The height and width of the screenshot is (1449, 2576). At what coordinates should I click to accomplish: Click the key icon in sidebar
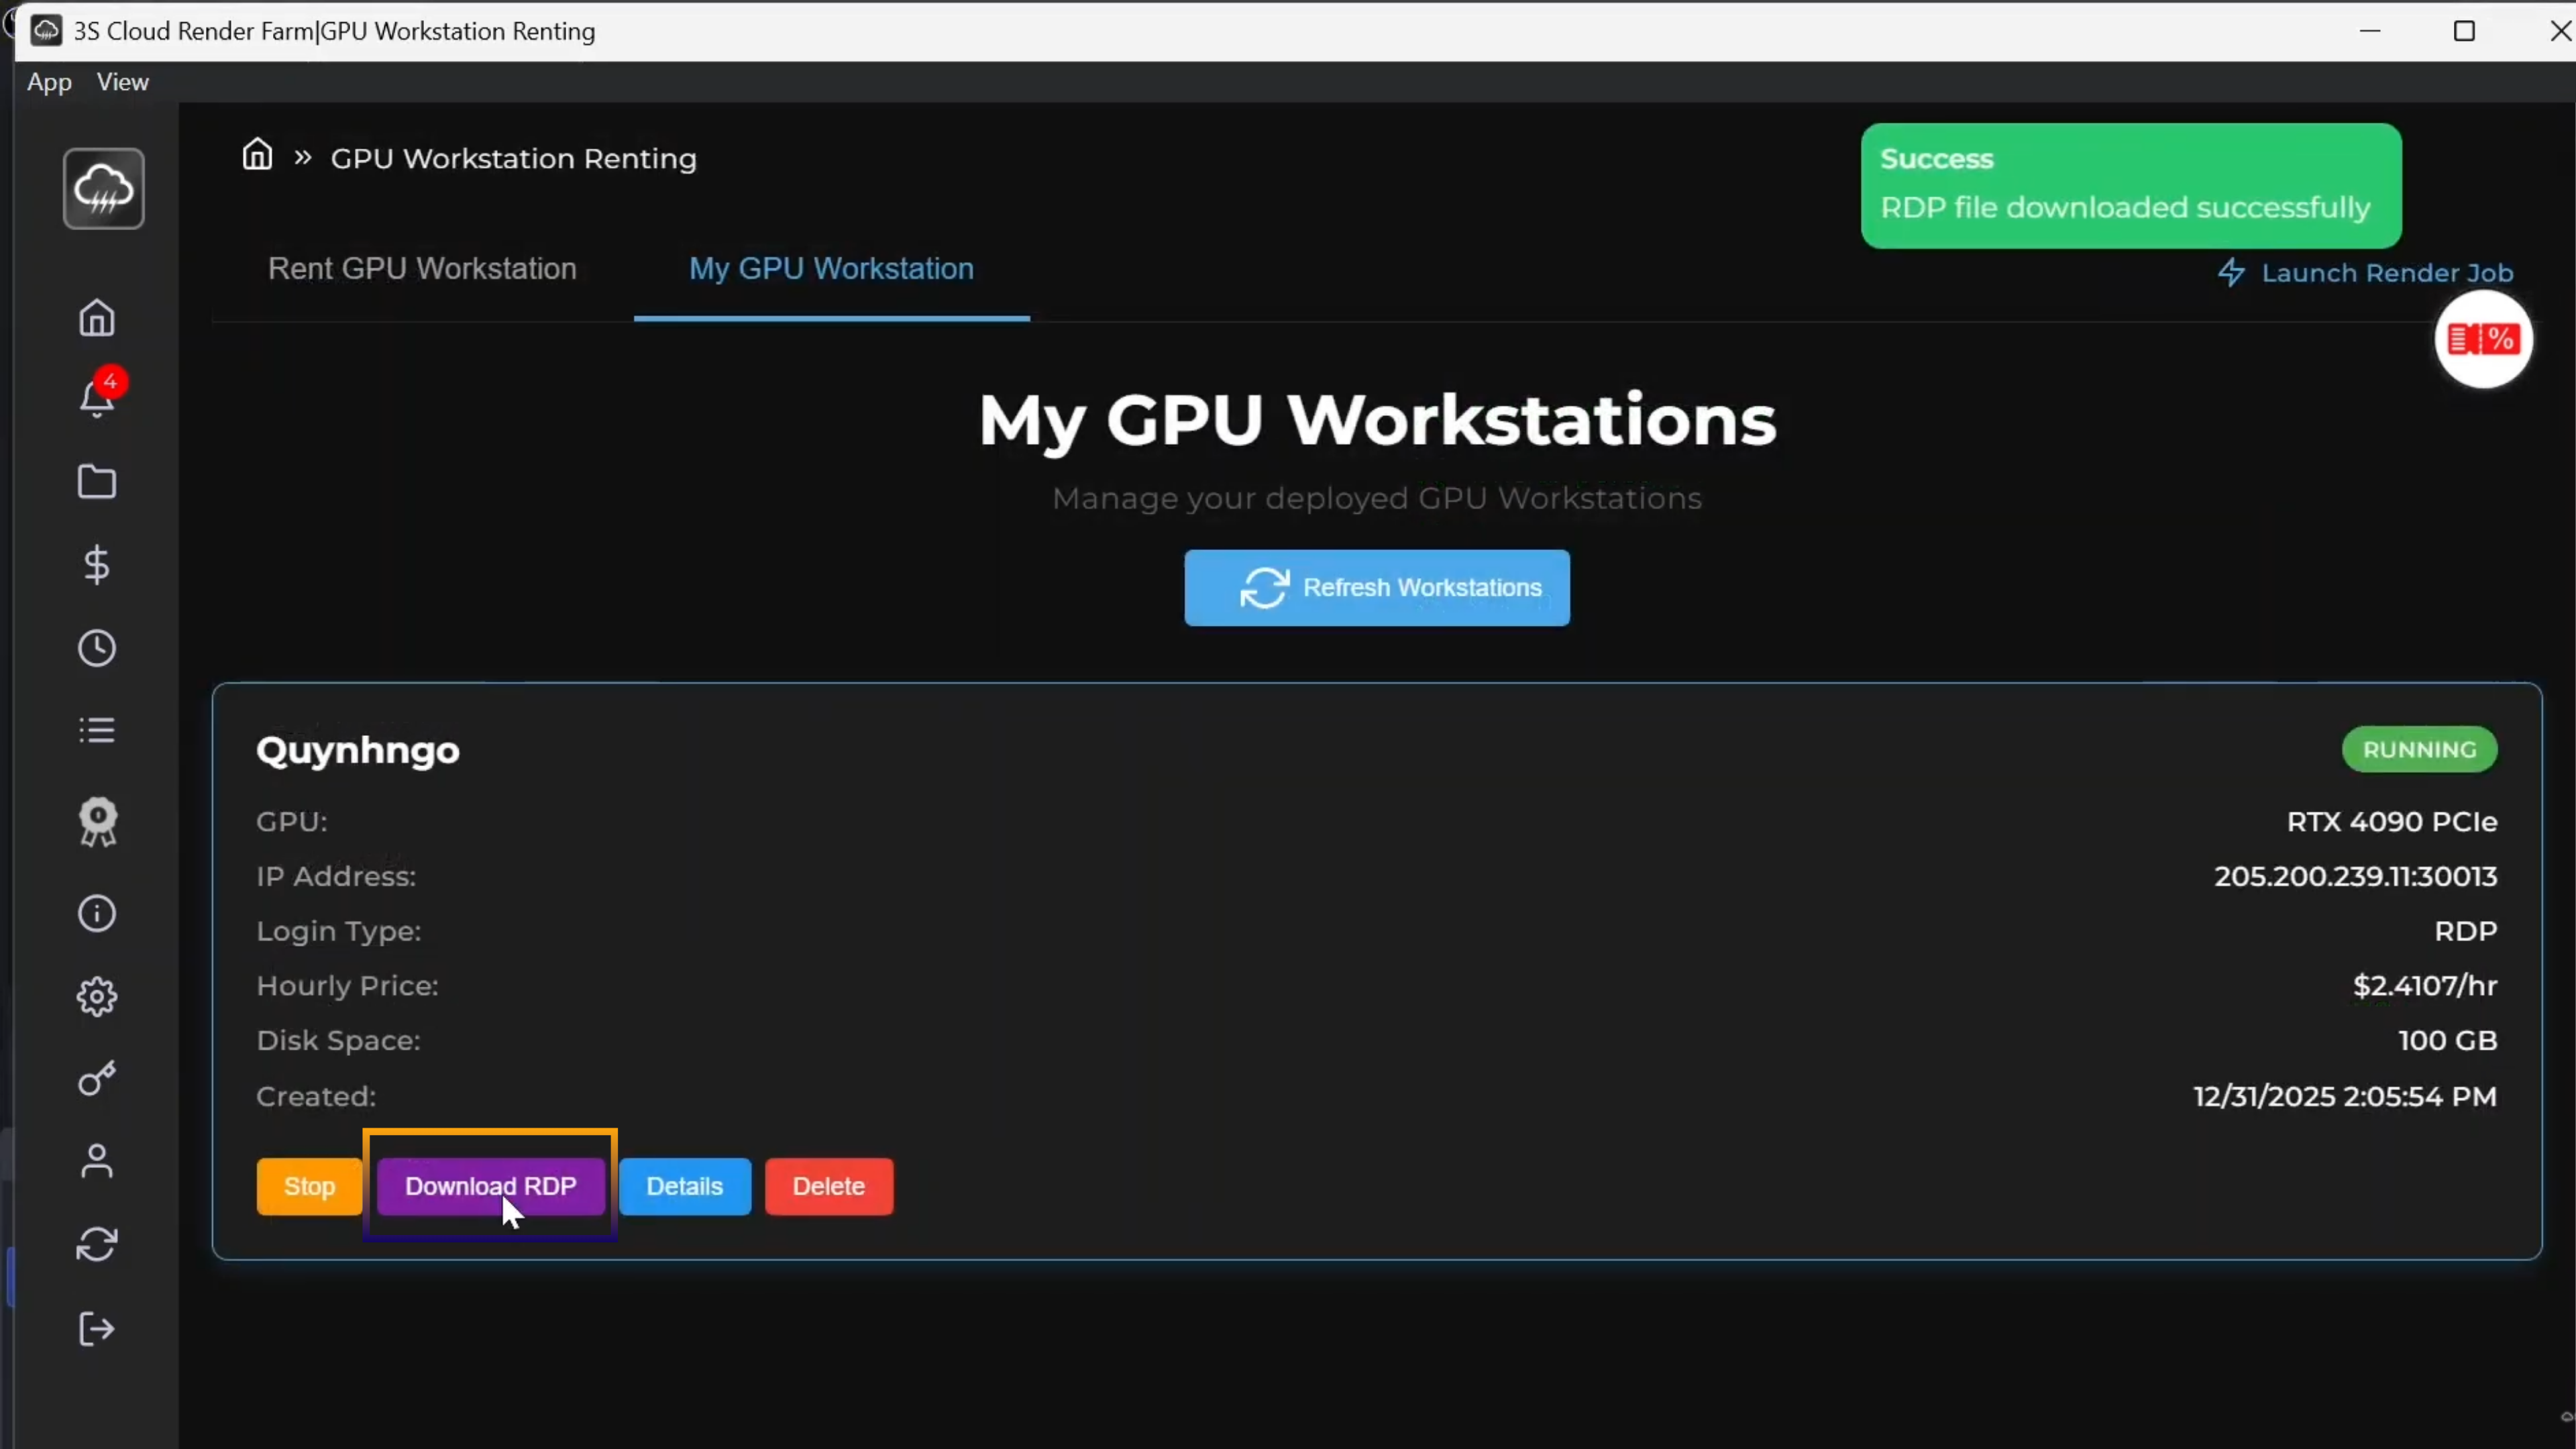(97, 1078)
